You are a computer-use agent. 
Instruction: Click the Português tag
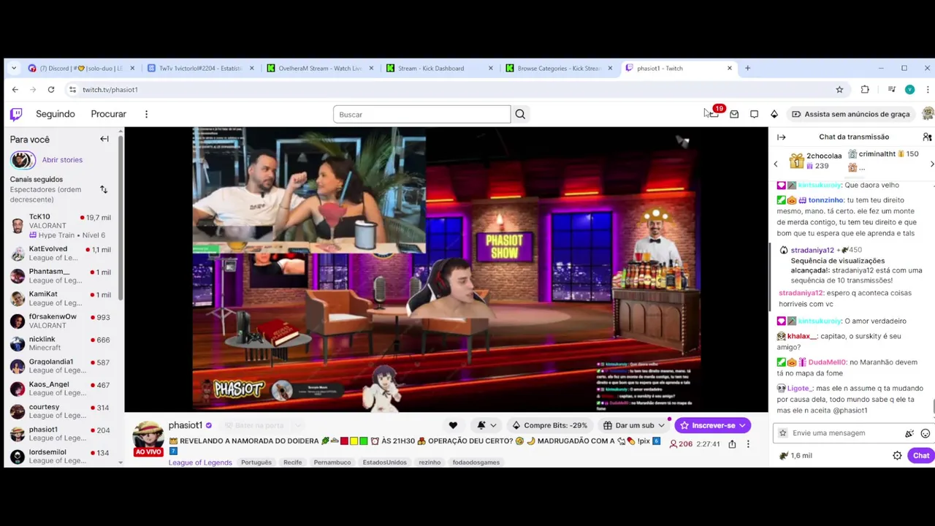pos(256,462)
